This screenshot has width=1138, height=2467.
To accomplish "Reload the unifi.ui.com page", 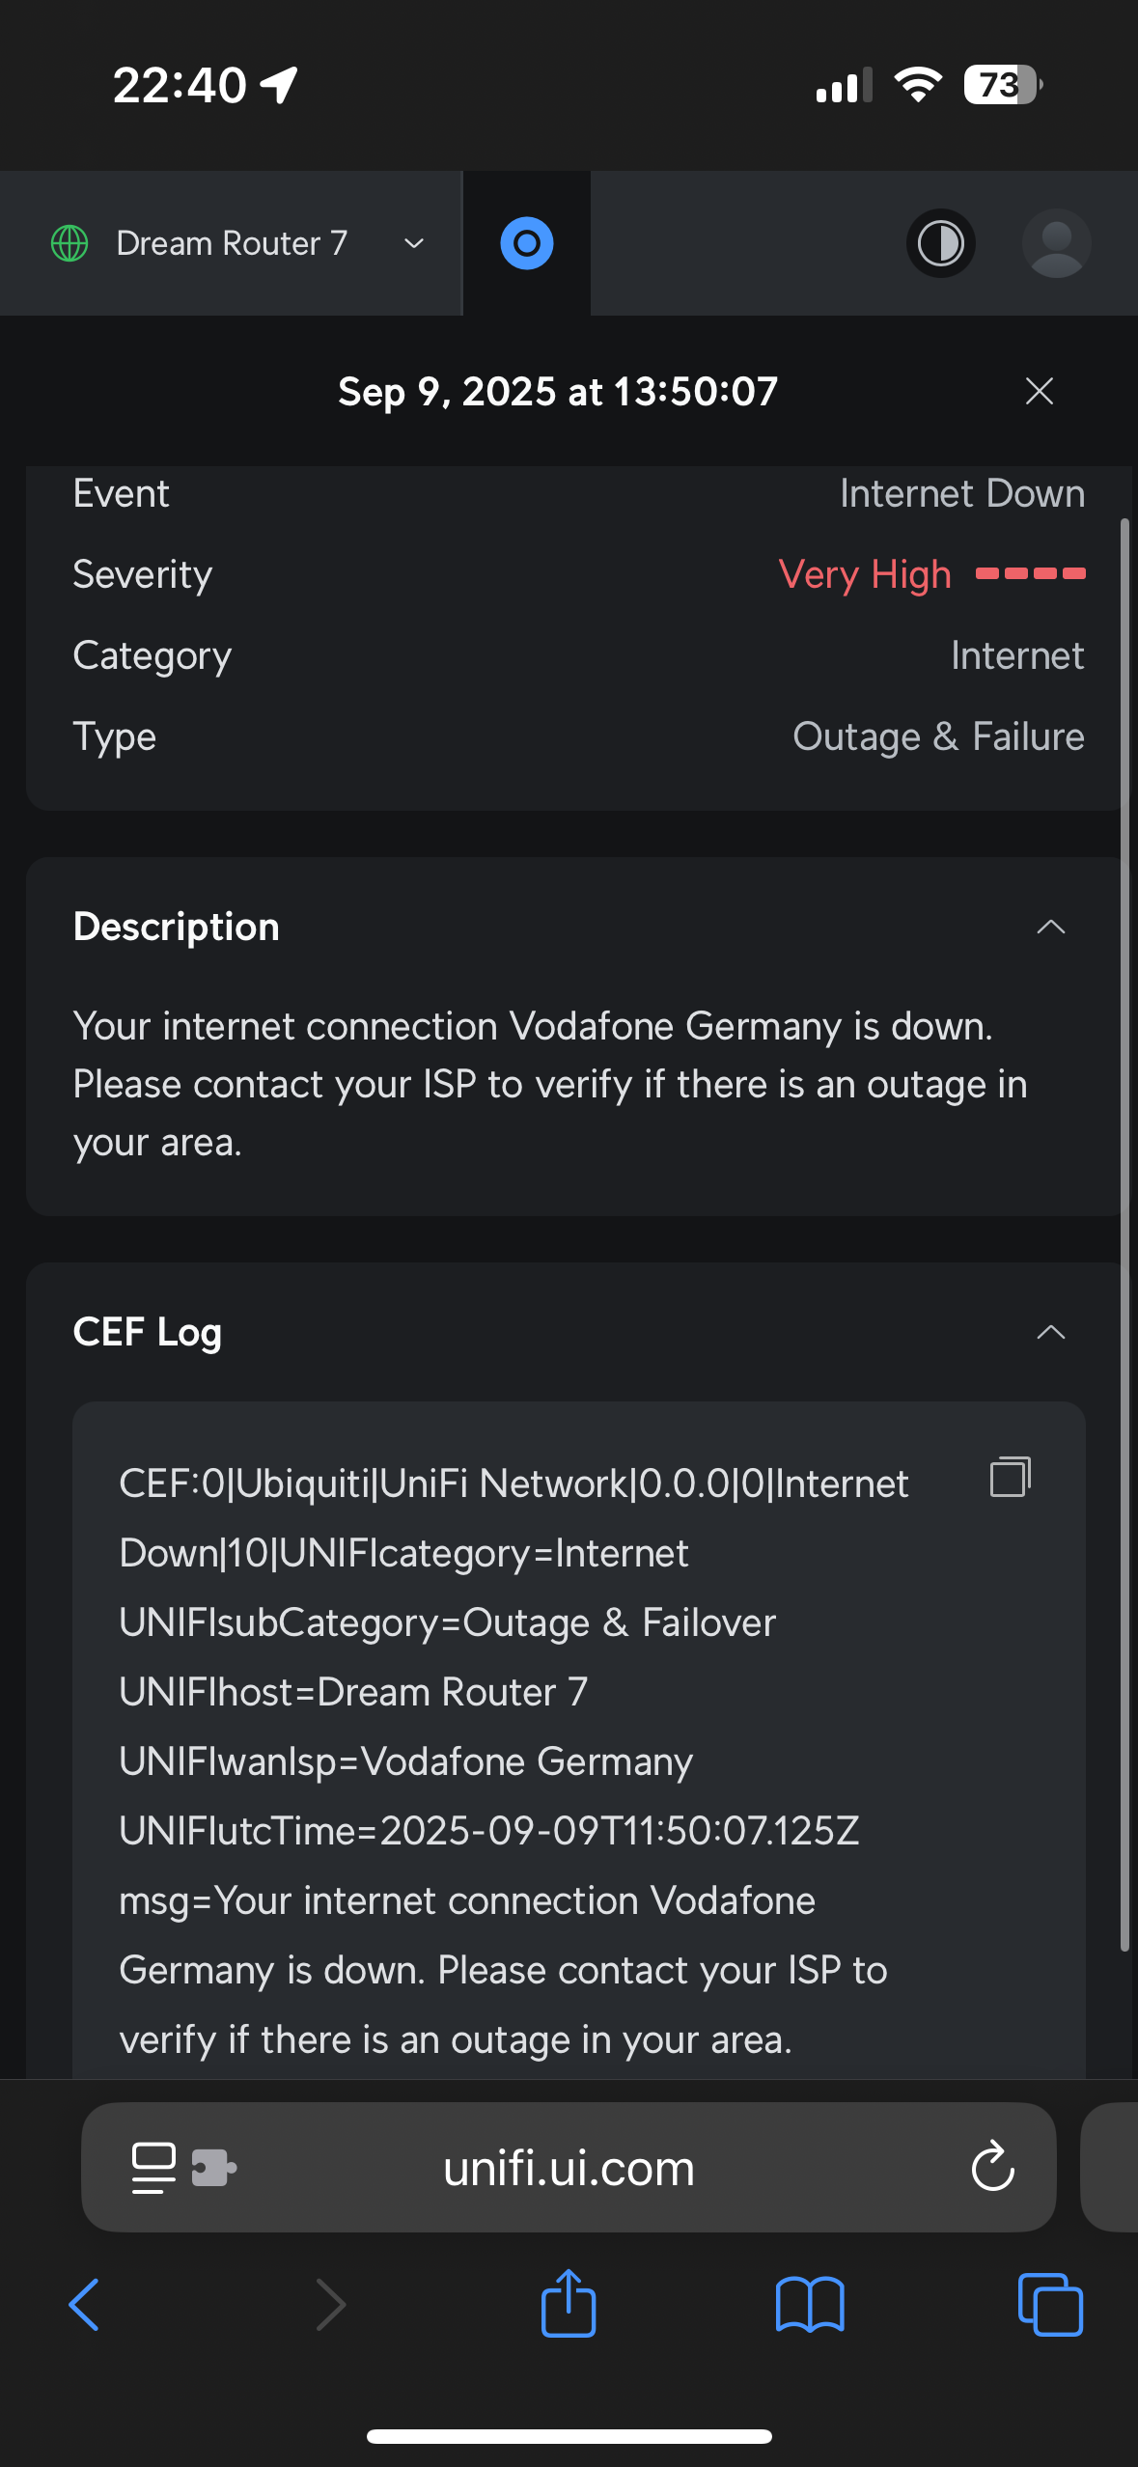I will 993,2167.
